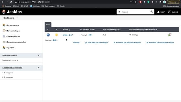Viewport: 181px width, 102px height.
Task: Open the ITMO courses bookmarks folder
Action: [x=48, y=6]
